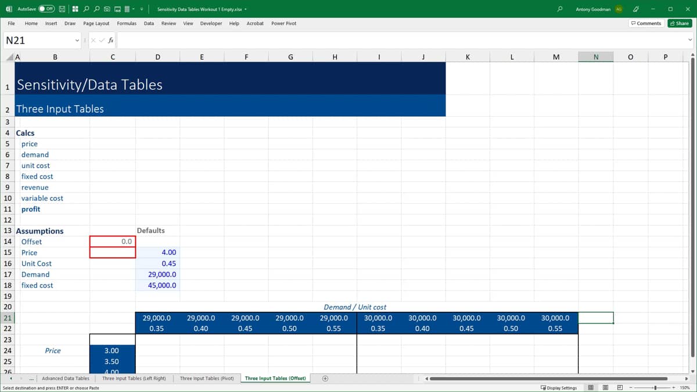
Task: Click the default fixed cost value 45,000.0
Action: pyautogui.click(x=157, y=285)
